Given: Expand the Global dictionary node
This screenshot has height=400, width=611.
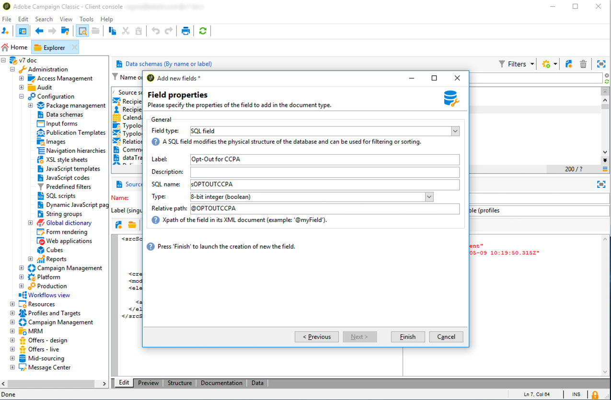Looking at the screenshot, I should (x=31, y=223).
